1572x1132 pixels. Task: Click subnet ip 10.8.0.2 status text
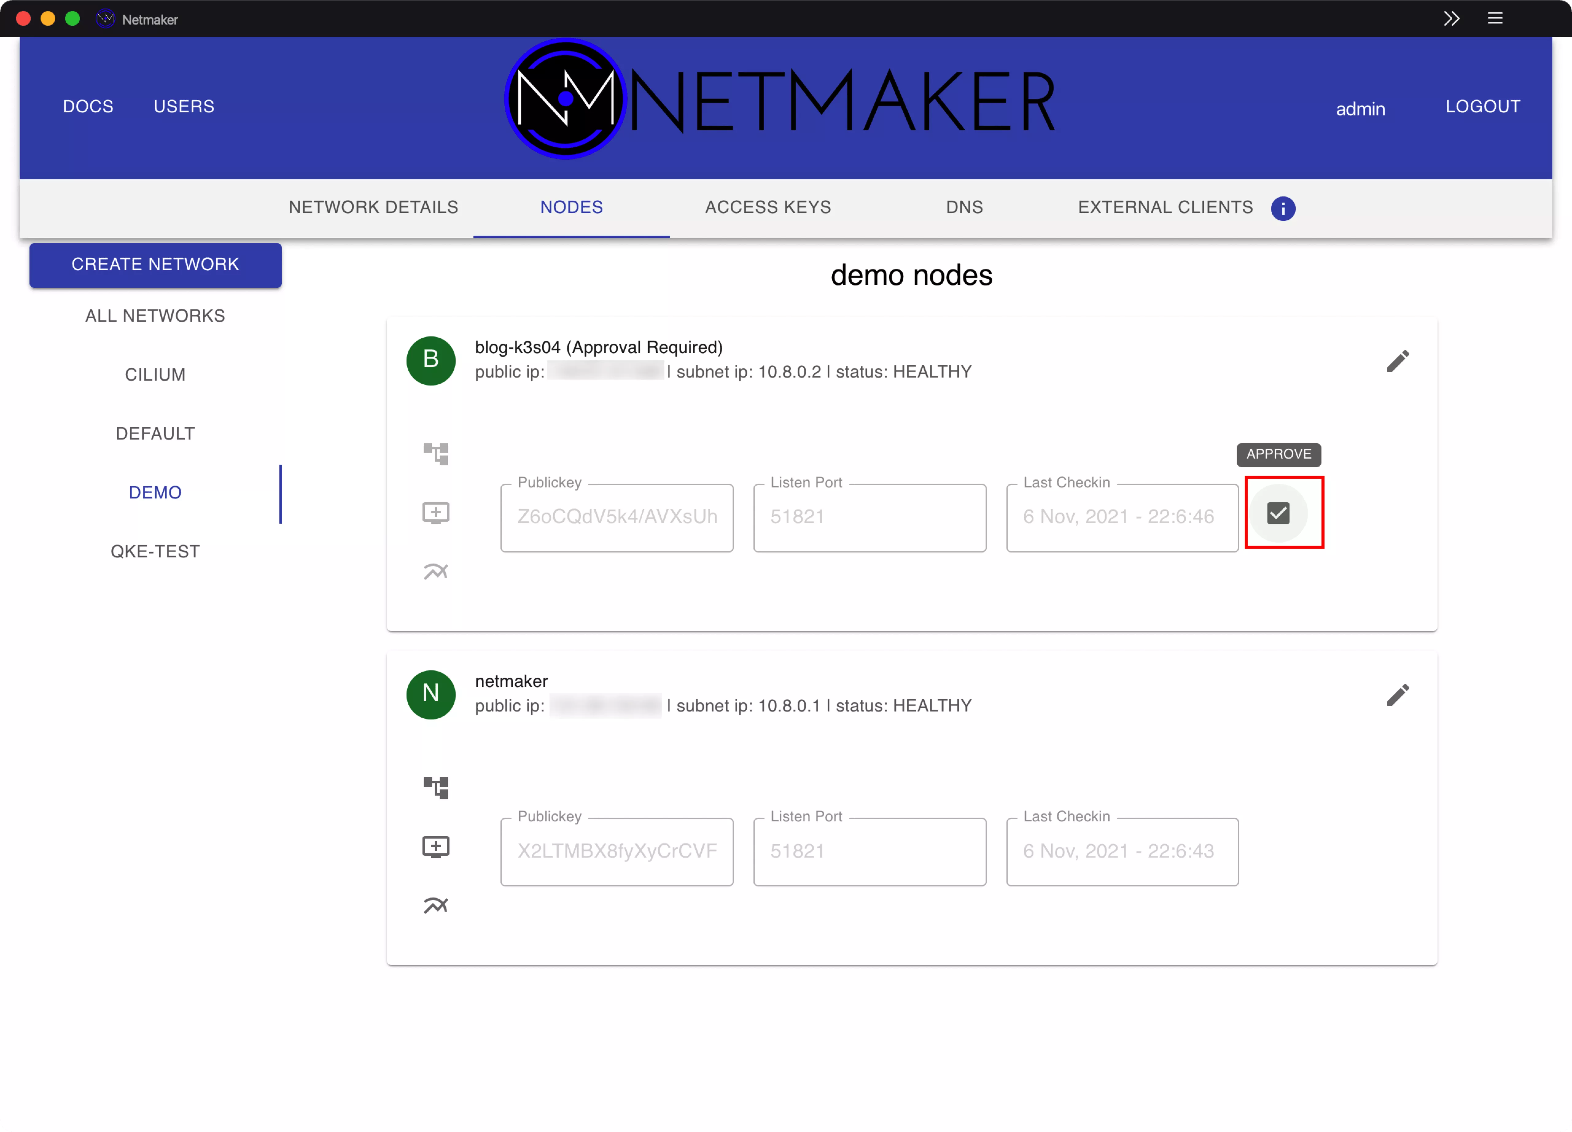click(823, 372)
